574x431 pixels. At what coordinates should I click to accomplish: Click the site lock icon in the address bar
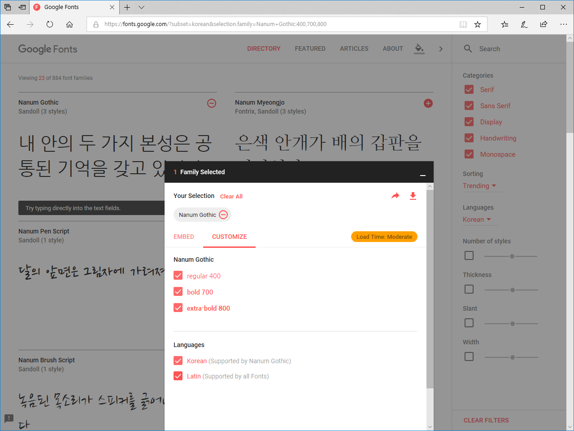(x=96, y=24)
